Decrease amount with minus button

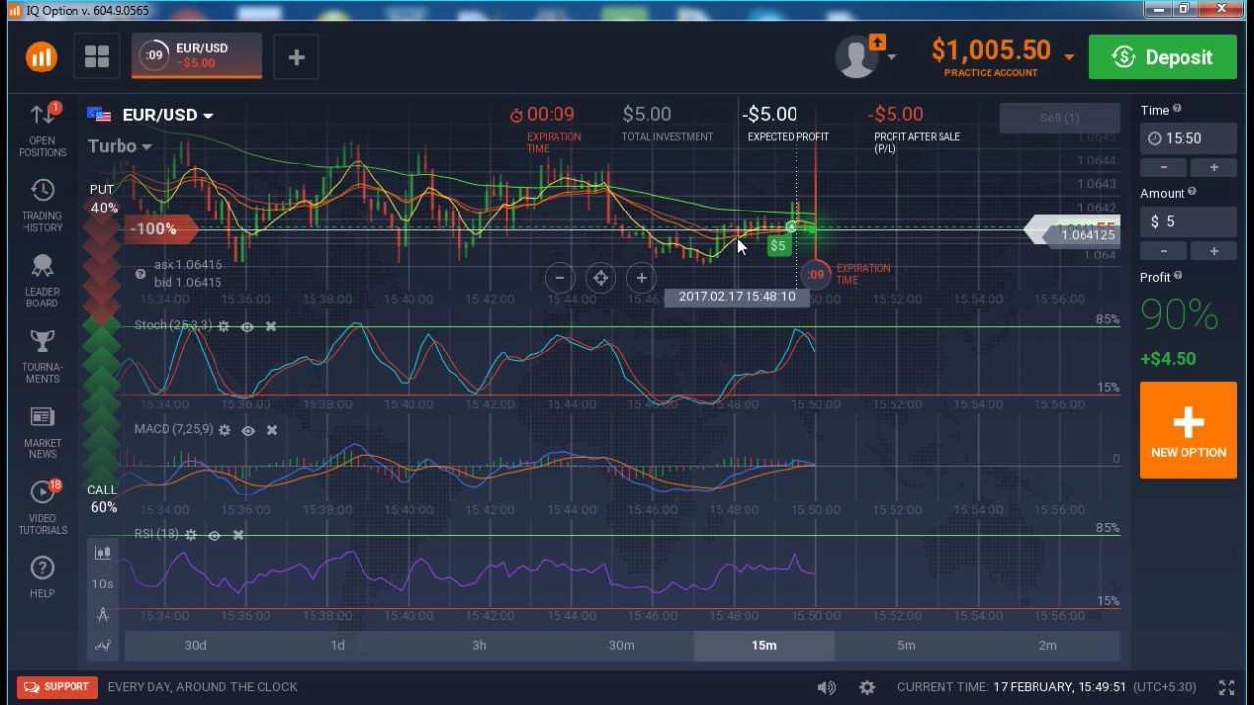pos(1163,251)
